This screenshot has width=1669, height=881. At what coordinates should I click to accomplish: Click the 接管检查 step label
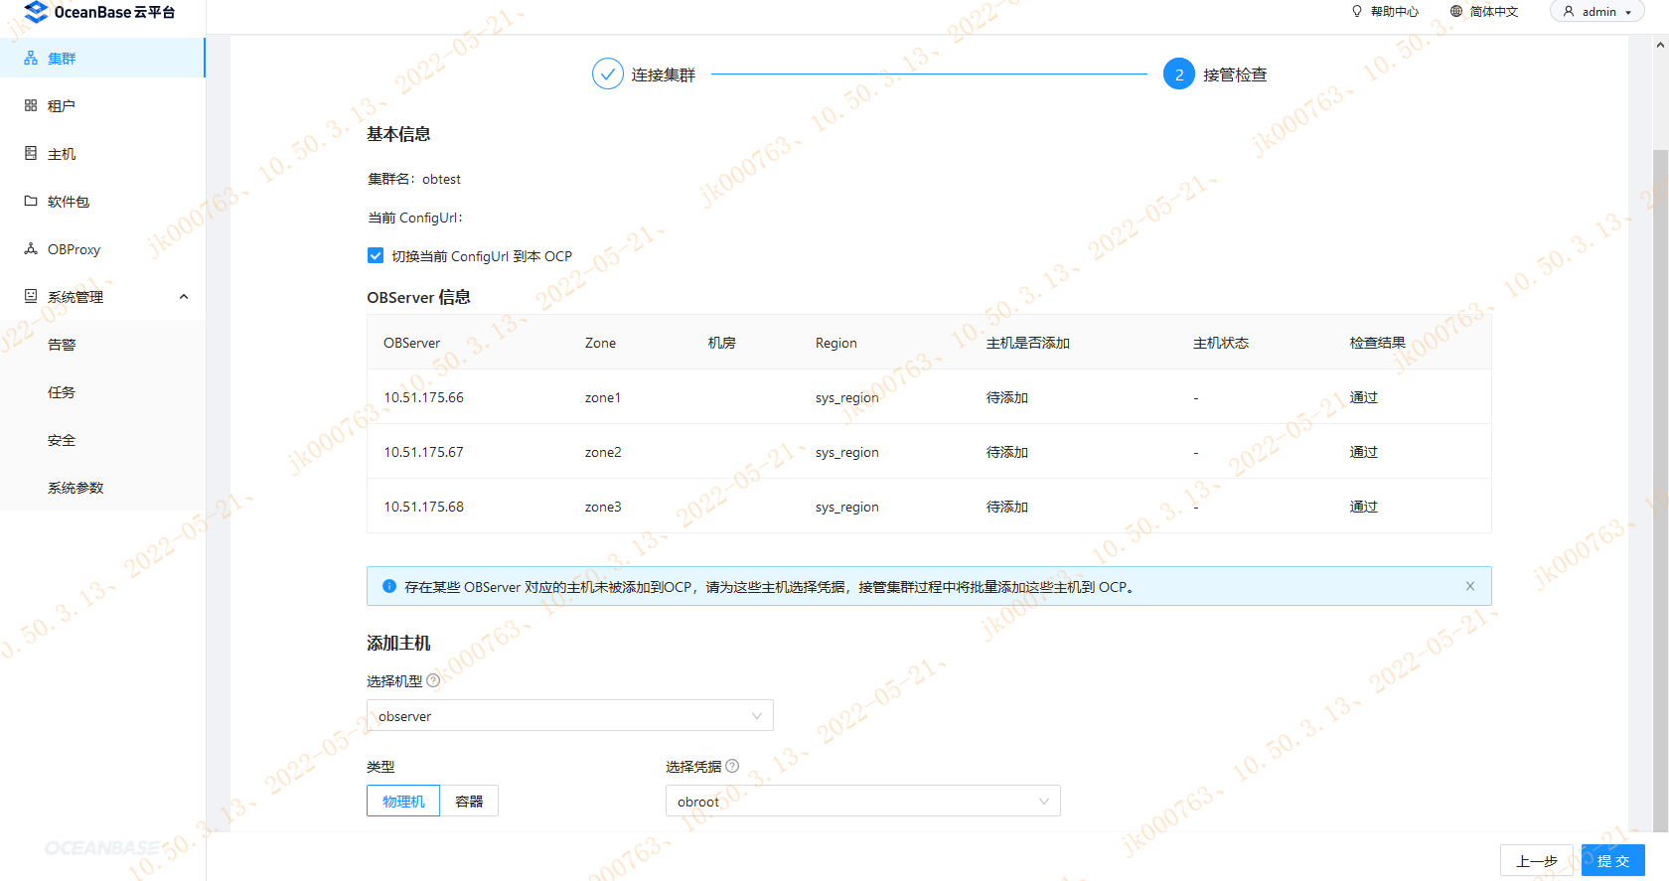[x=1235, y=74]
